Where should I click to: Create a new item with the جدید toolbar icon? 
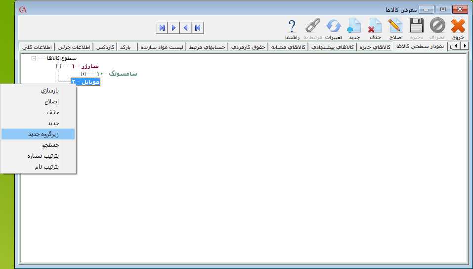[x=354, y=28]
